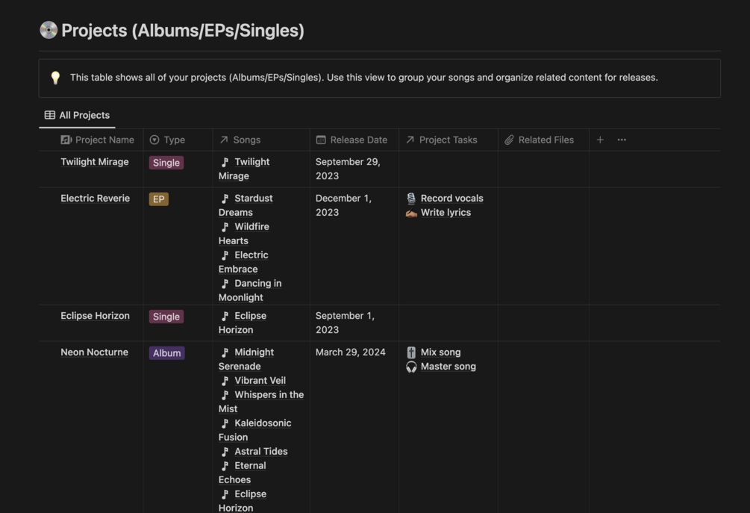Click the EP tag in Electric Reverie row
This screenshot has height=513, width=750.
[158, 199]
